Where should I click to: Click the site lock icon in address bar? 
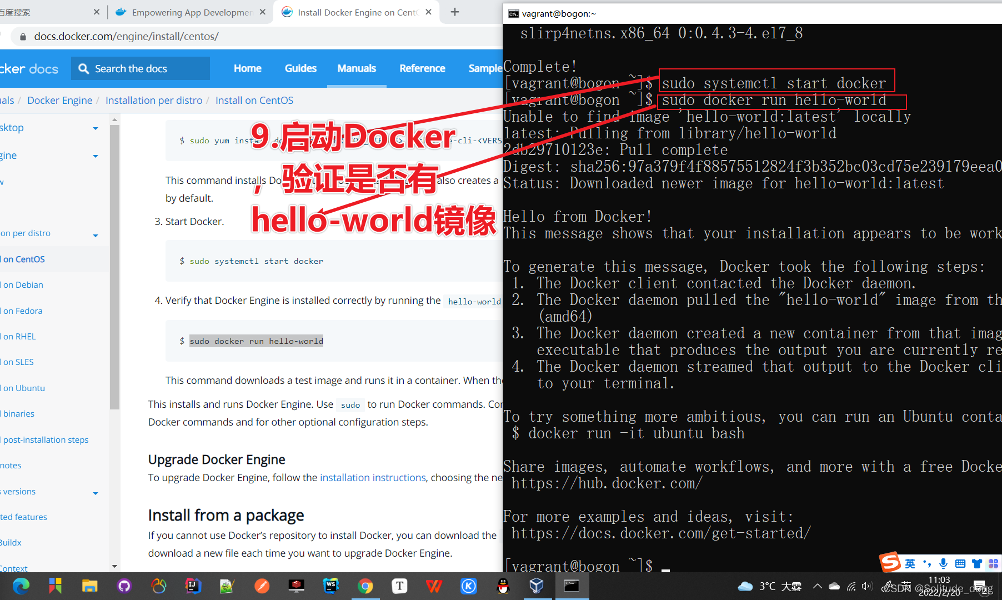pyautogui.click(x=23, y=37)
